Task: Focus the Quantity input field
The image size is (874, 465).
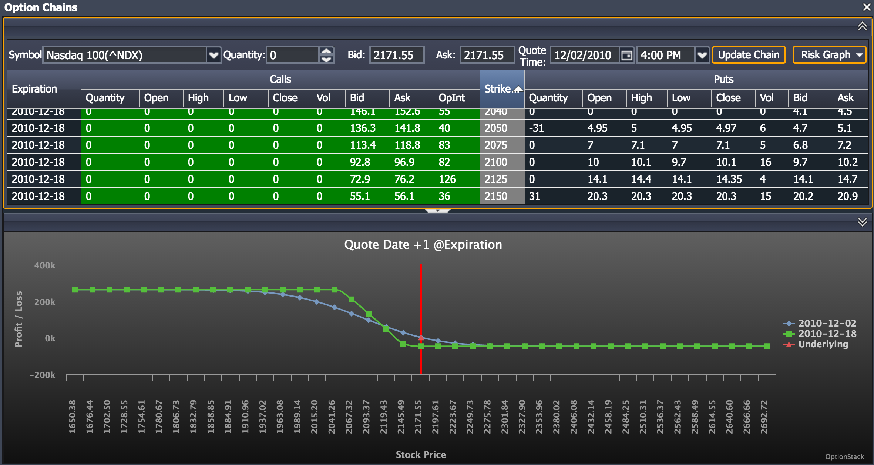Action: (x=293, y=55)
